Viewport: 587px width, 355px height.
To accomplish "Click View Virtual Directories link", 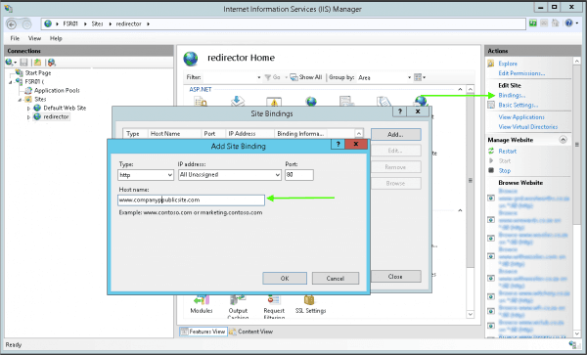I will (x=528, y=127).
